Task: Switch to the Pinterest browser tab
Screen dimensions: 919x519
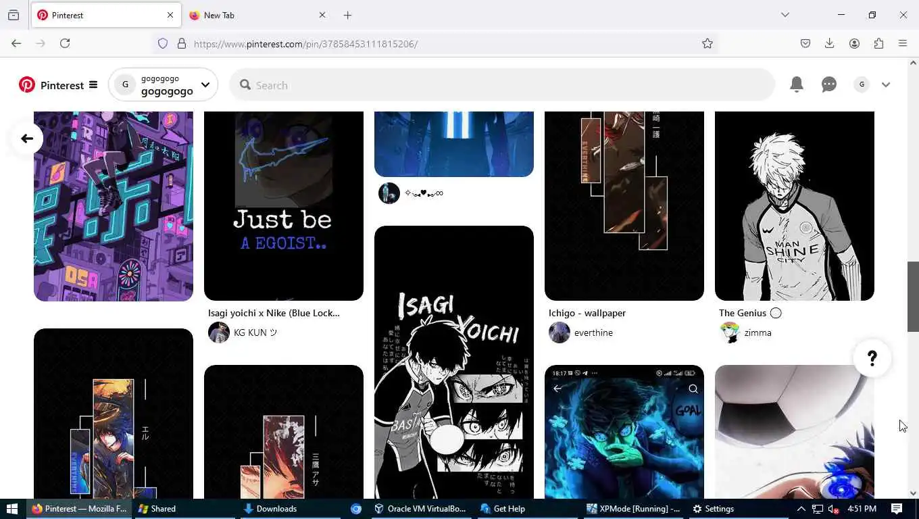Action: point(105,15)
